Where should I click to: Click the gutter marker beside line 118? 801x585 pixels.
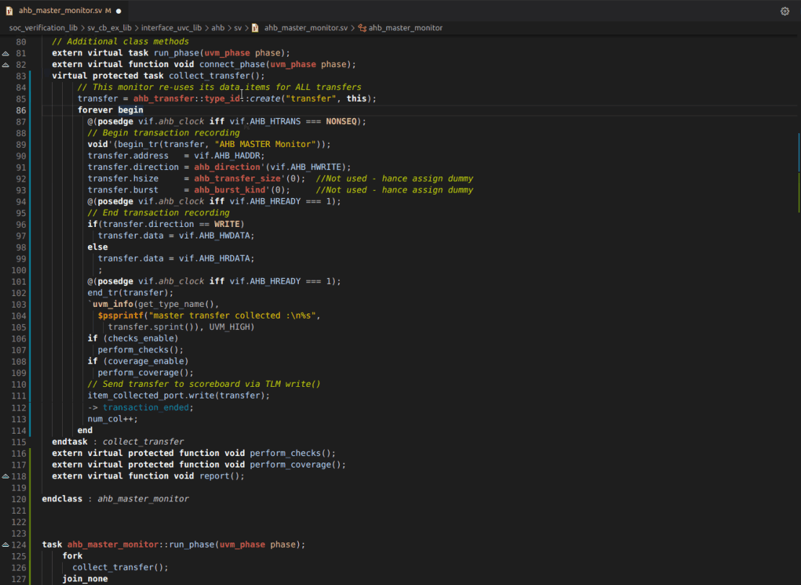(x=6, y=475)
